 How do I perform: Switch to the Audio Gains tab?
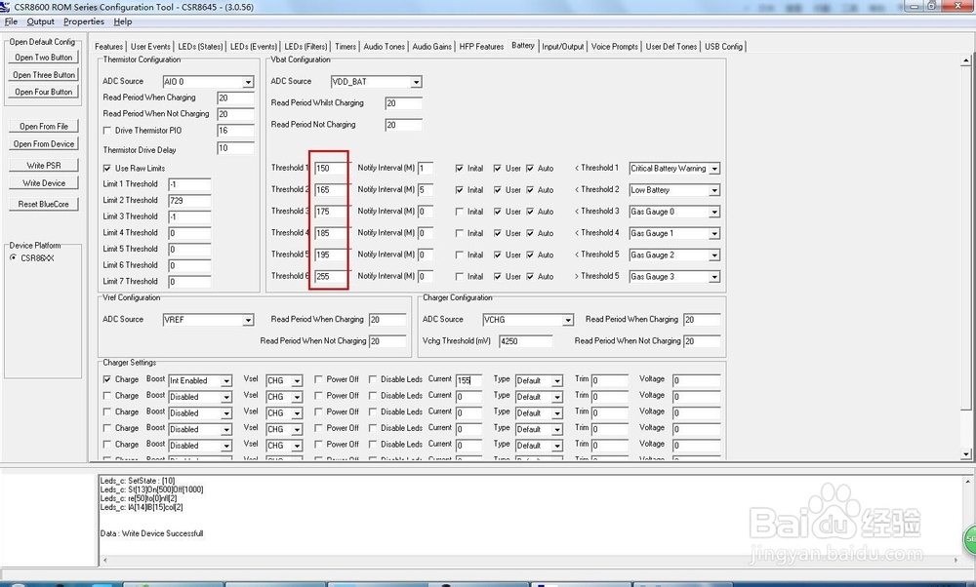(x=432, y=46)
